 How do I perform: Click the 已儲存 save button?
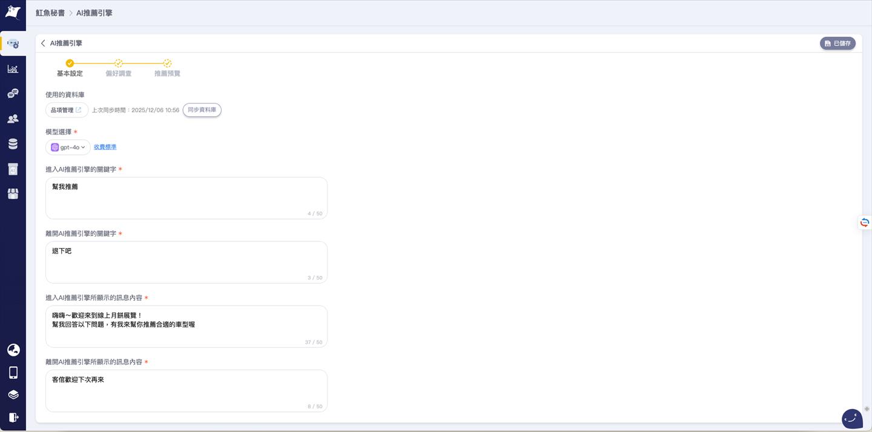point(837,44)
